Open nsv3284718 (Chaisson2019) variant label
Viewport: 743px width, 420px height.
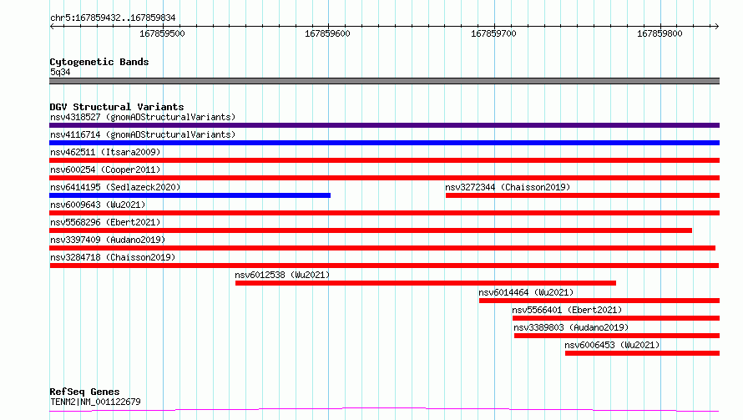coord(113,257)
